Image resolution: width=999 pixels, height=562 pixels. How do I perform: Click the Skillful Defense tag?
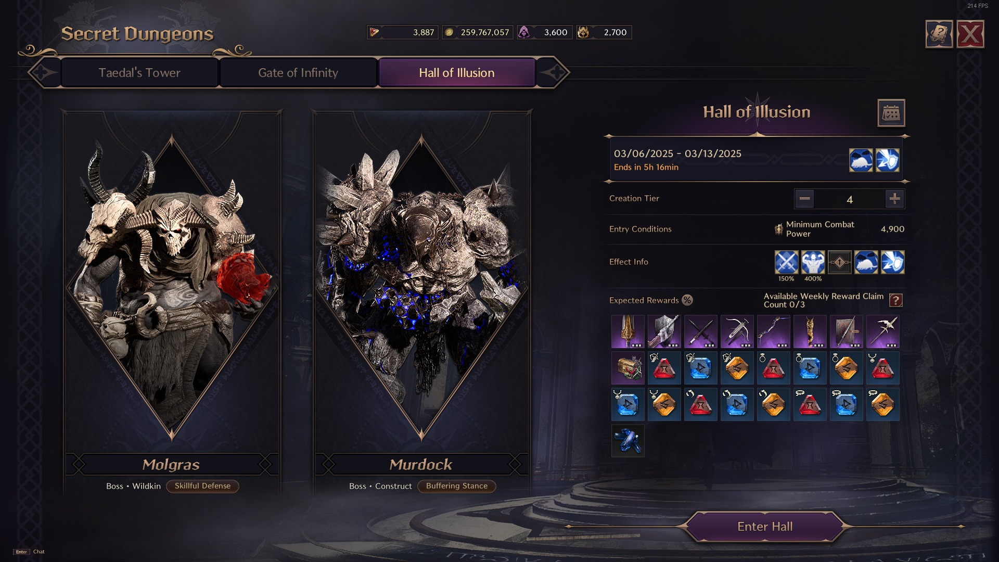pos(202,486)
